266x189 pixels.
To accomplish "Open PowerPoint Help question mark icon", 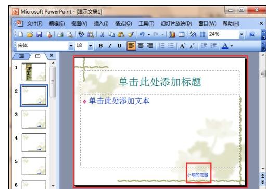I will pyautogui.click(x=252, y=35).
